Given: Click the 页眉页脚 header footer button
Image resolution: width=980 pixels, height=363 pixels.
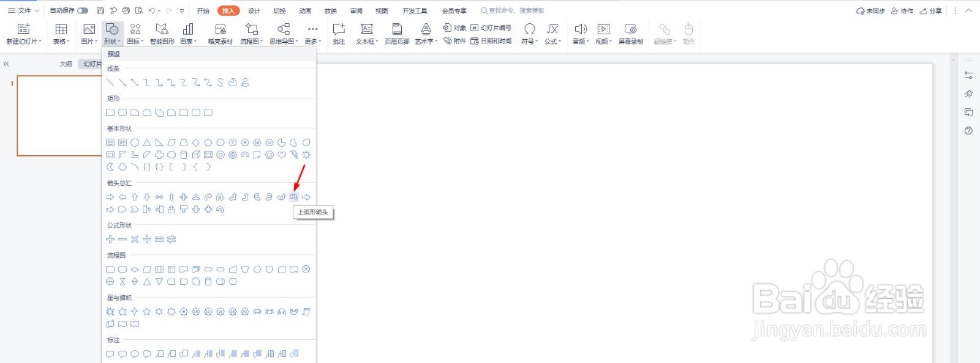Looking at the screenshot, I should pyautogui.click(x=397, y=34).
